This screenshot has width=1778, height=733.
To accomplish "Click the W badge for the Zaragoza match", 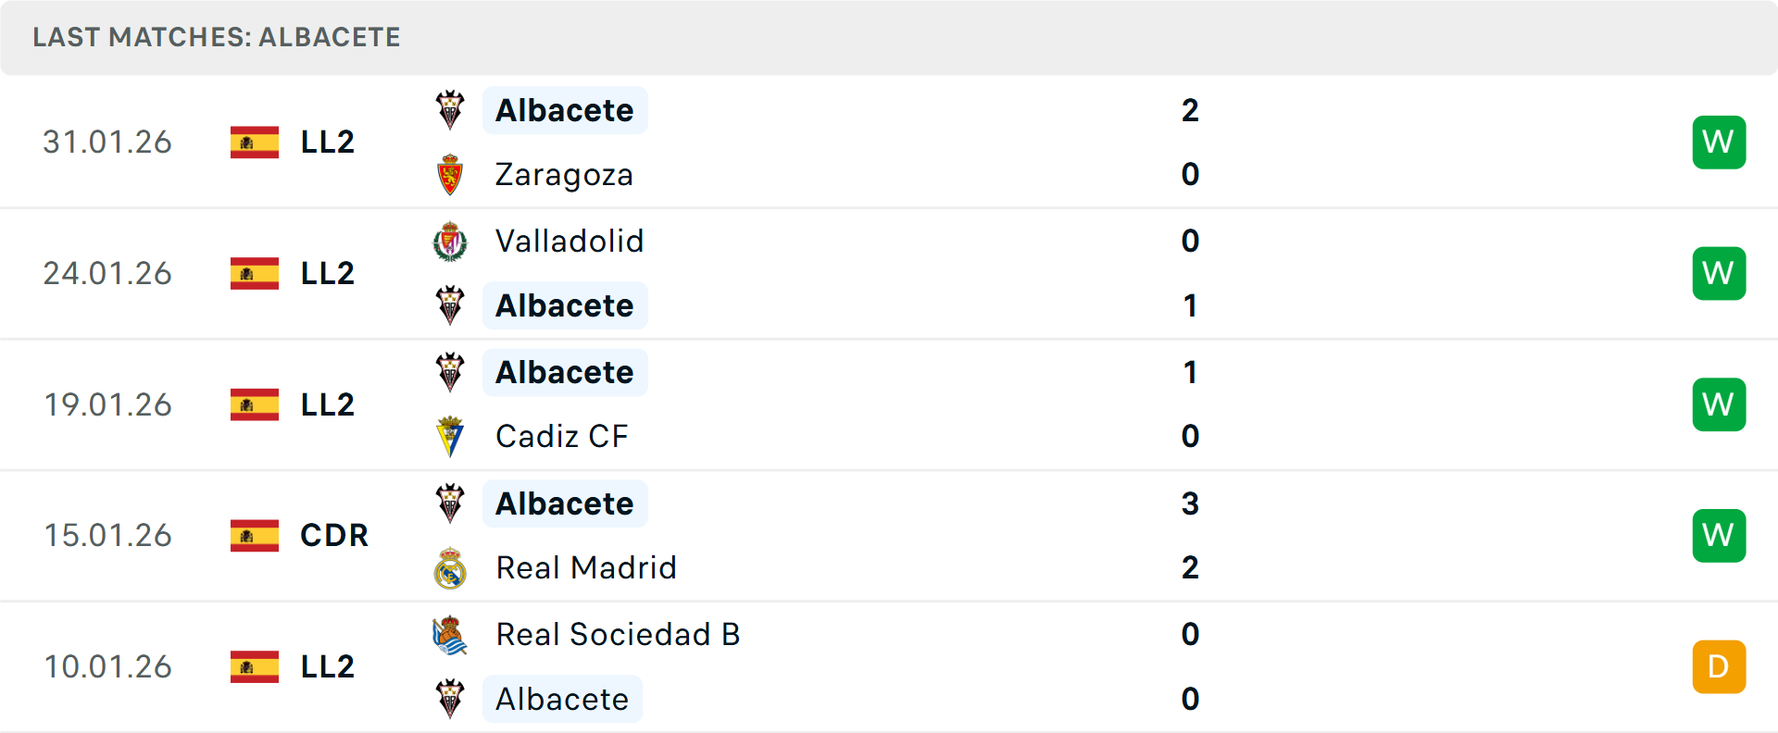I will [x=1719, y=143].
